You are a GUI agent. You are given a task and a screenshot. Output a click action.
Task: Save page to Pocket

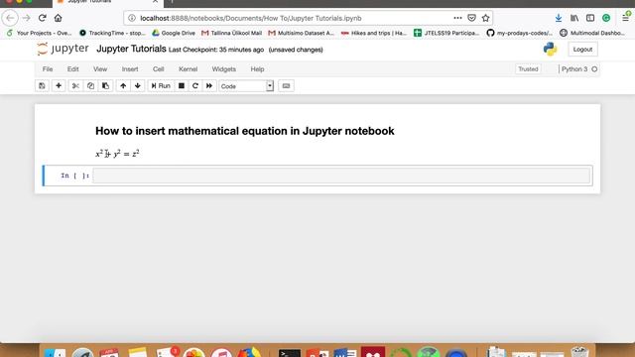coord(471,18)
